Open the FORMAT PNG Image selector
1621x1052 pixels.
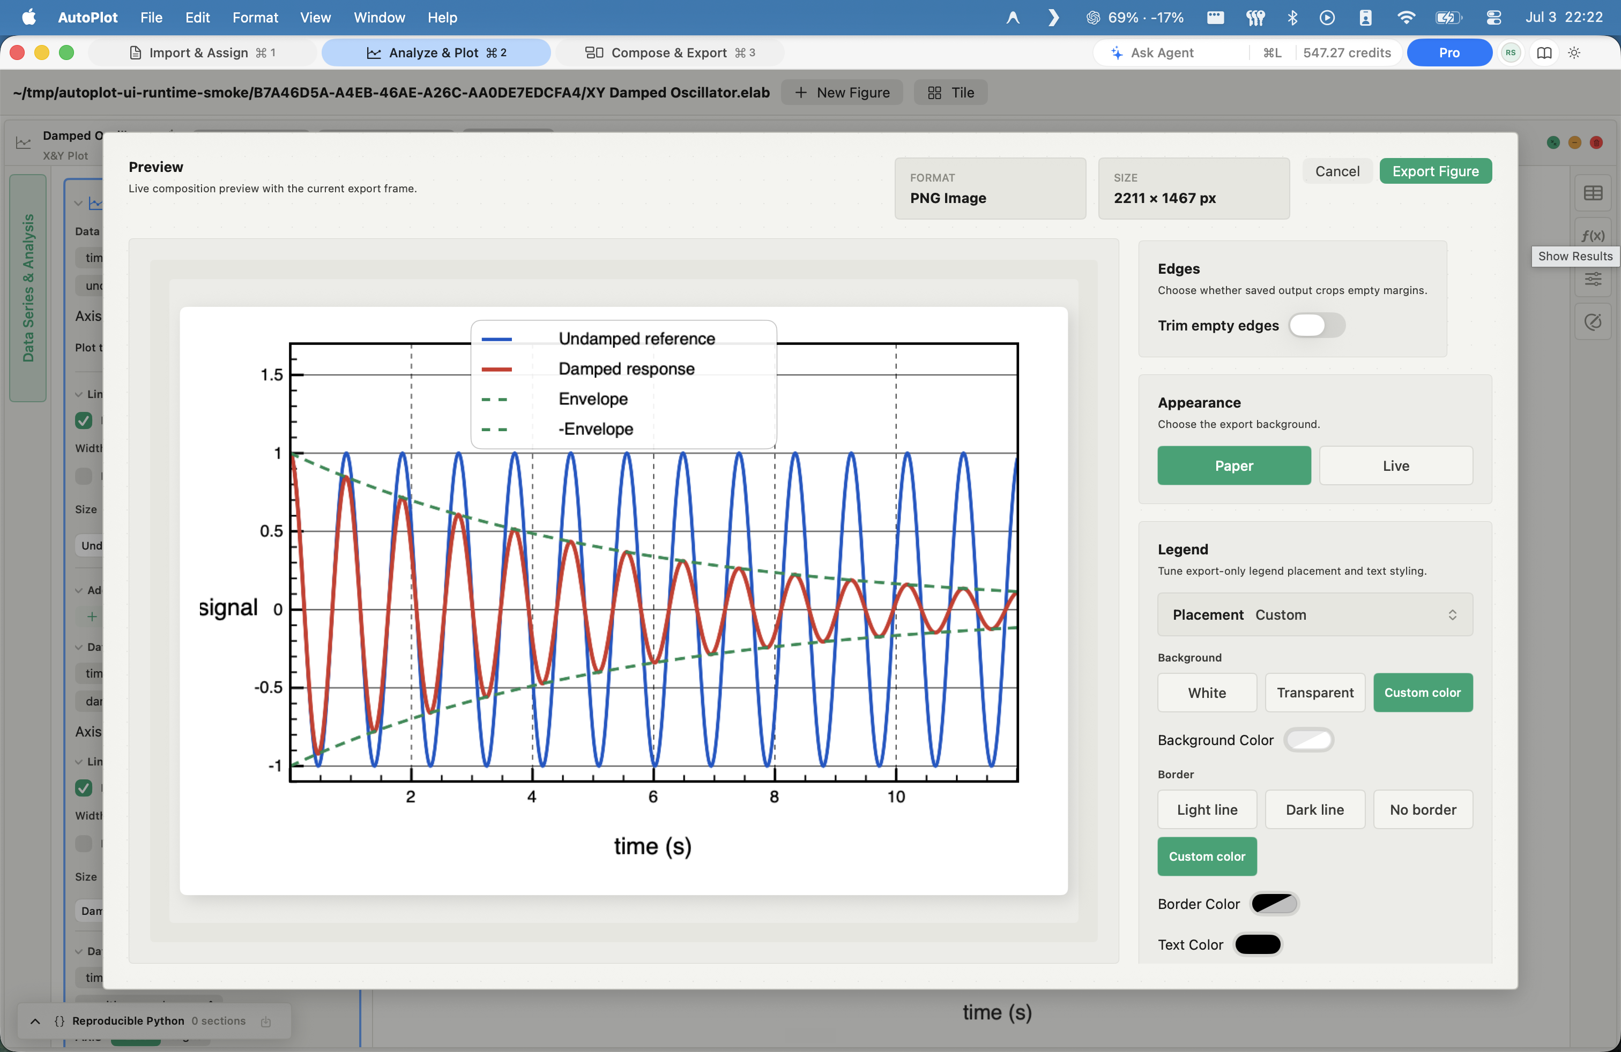point(990,189)
